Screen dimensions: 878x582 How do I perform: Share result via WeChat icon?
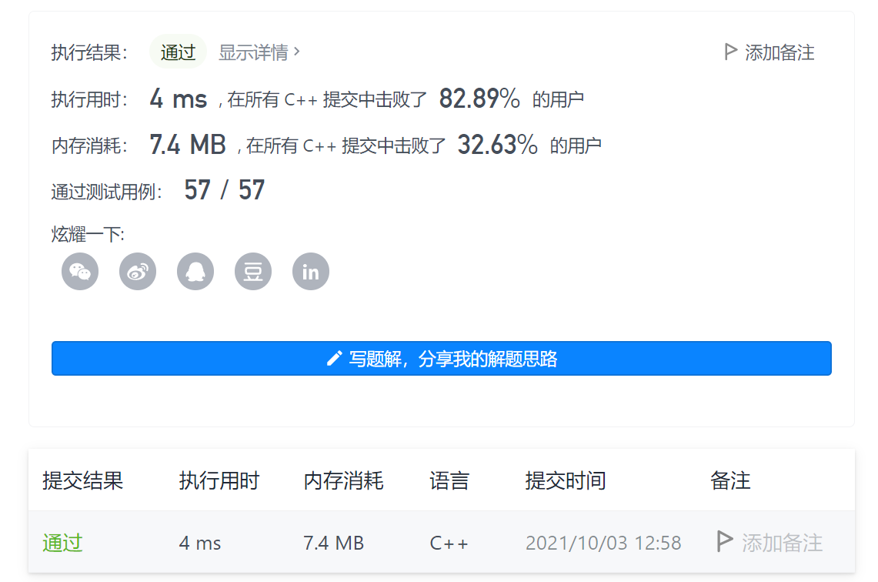click(x=80, y=272)
